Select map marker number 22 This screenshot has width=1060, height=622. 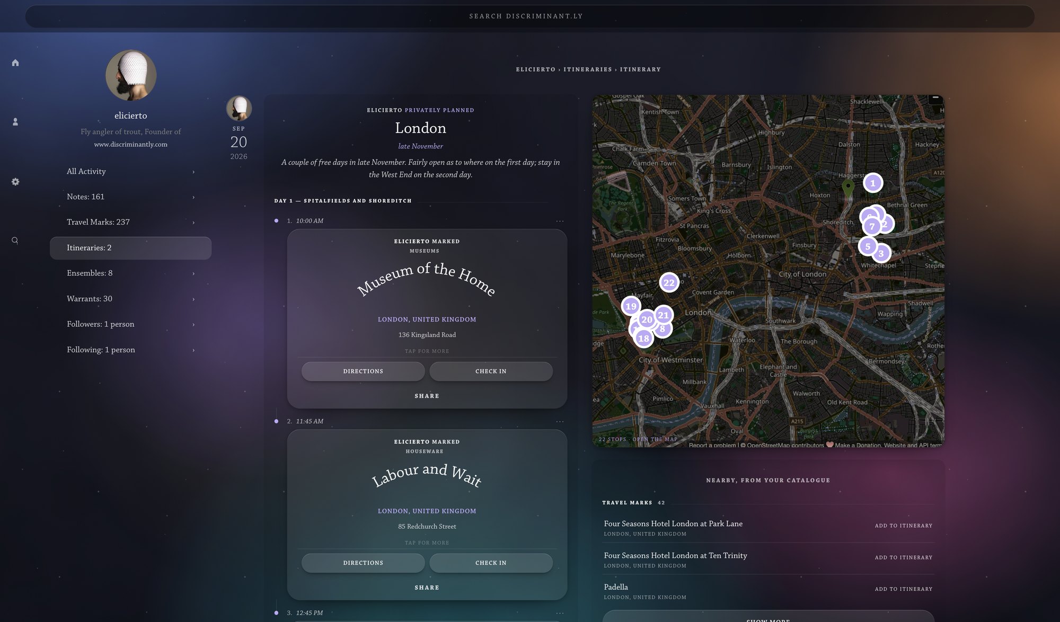(669, 282)
